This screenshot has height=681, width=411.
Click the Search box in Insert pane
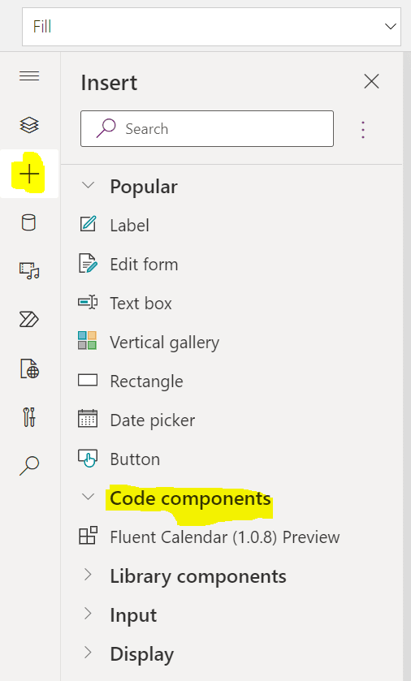pos(207,128)
